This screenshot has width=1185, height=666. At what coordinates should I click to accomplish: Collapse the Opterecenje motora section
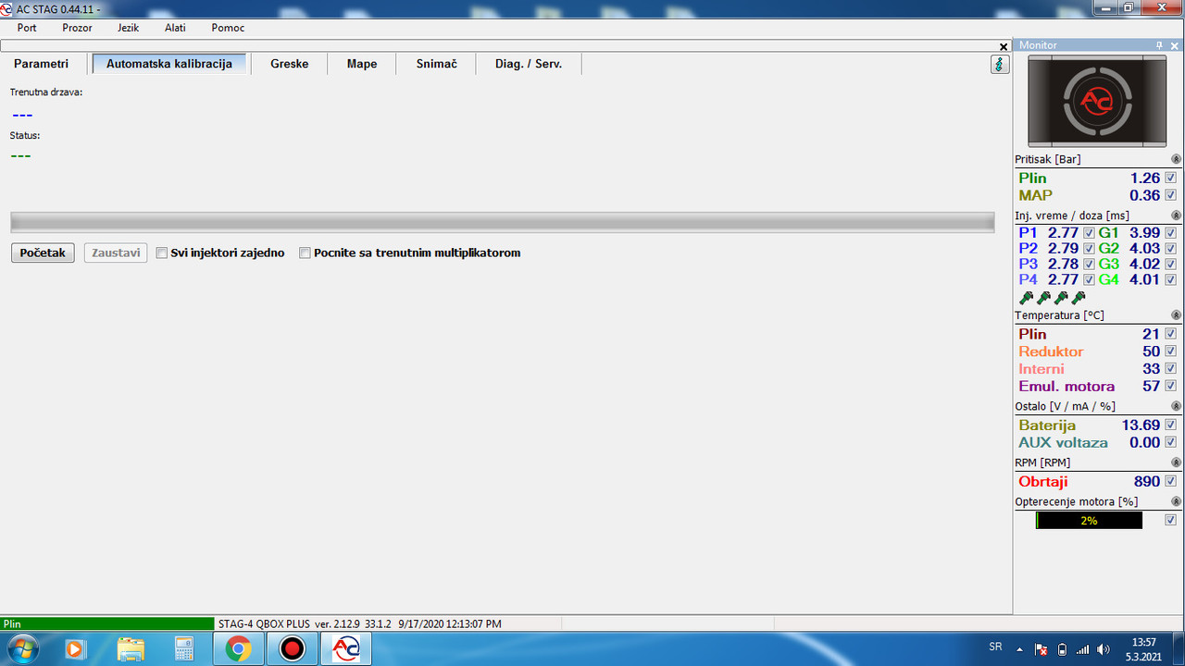click(x=1176, y=501)
